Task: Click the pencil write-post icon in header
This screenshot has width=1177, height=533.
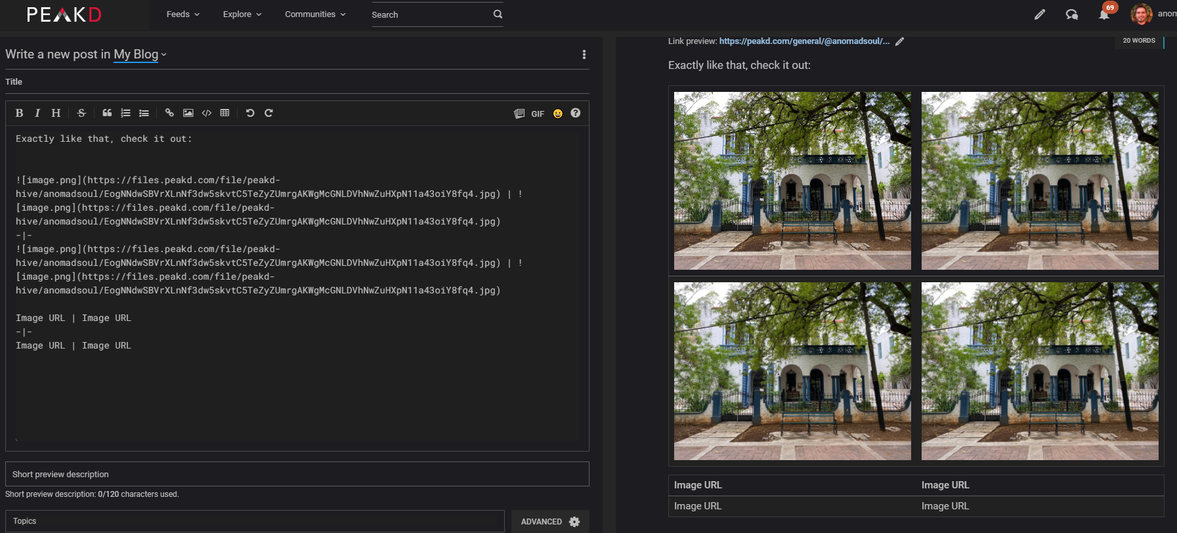Action: coord(1040,14)
